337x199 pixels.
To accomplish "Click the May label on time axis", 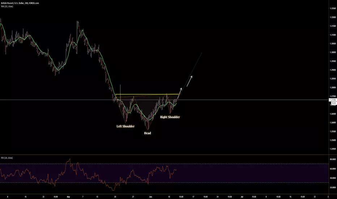I will pos(68,196).
